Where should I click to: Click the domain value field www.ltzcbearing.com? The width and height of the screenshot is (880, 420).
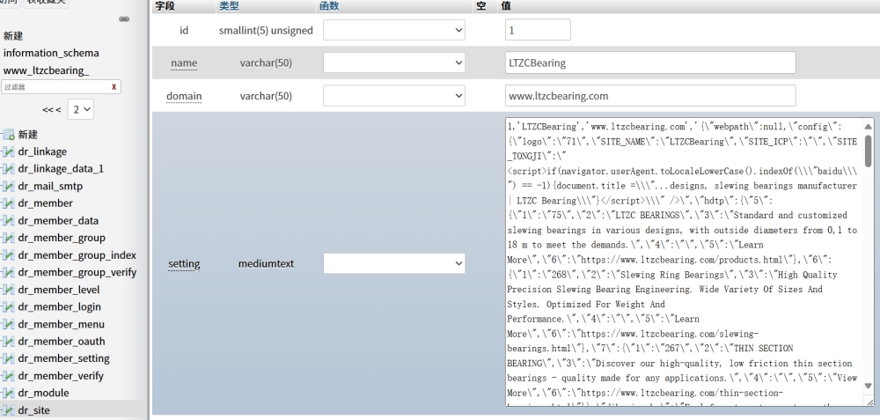pyautogui.click(x=650, y=95)
